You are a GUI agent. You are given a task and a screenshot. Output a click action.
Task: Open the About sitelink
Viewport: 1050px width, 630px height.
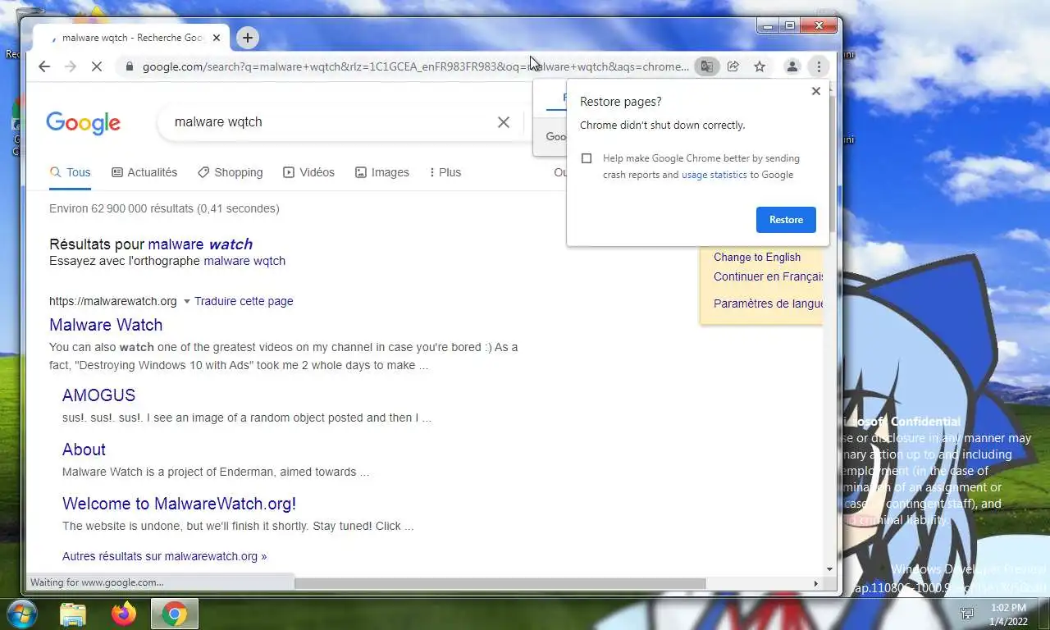pyautogui.click(x=84, y=450)
